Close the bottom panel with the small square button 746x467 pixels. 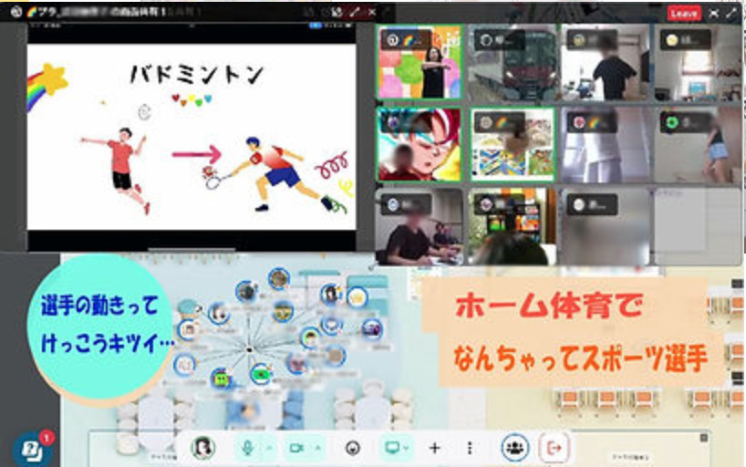(704, 438)
